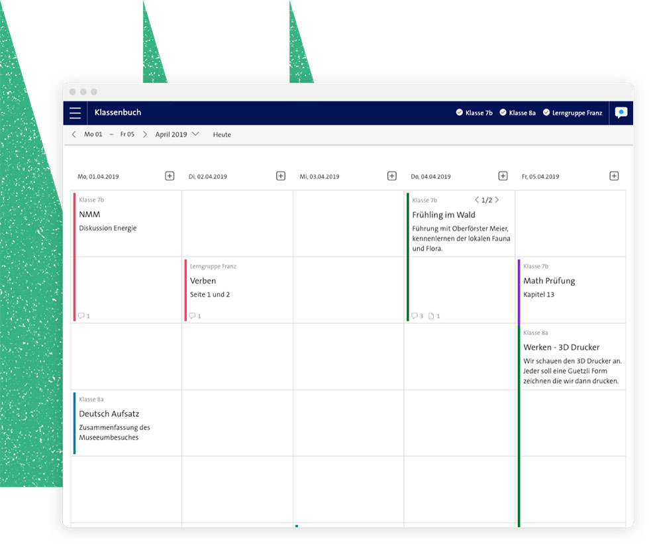Viewport: 649px width, 544px height.
Task: Toggle the Lerngruppe Franz filter checkbox
Action: point(546,113)
